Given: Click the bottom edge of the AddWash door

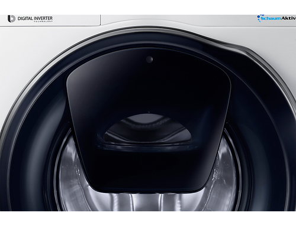Looking at the screenshot, I should coord(146,191).
